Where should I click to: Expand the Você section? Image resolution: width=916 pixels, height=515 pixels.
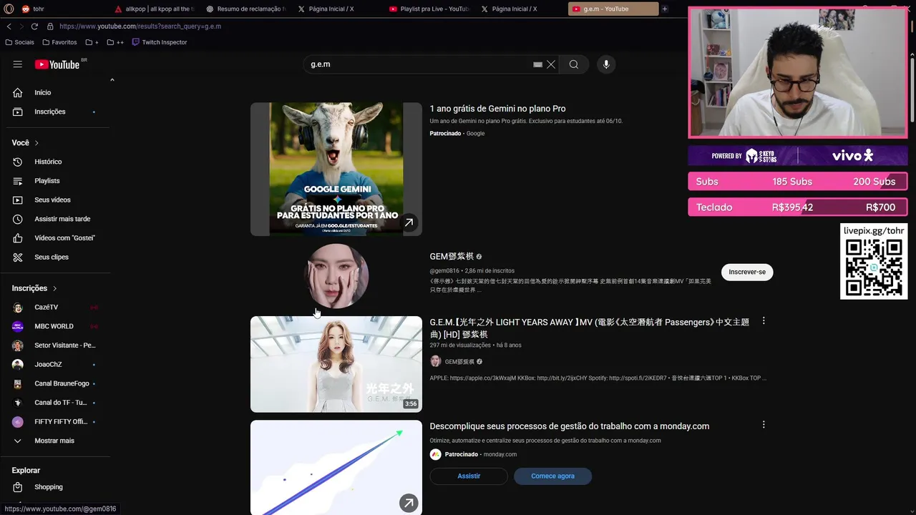tap(26, 143)
